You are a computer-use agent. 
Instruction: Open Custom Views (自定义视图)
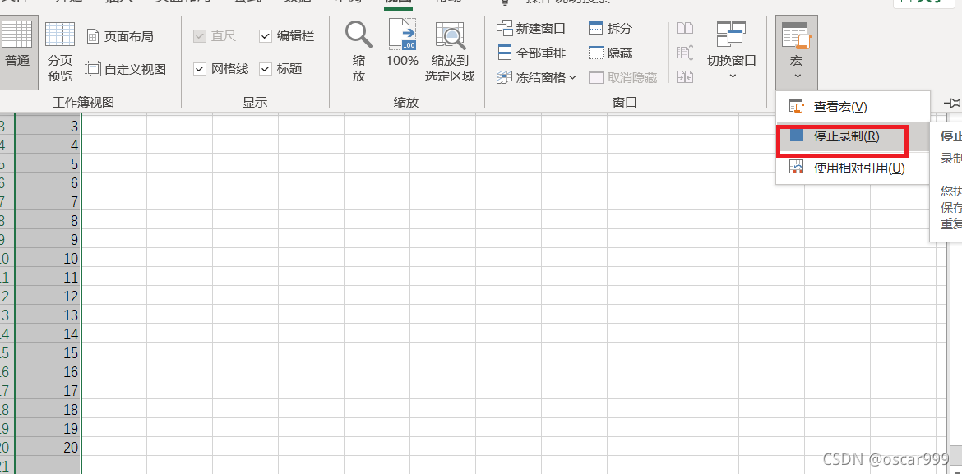(126, 69)
